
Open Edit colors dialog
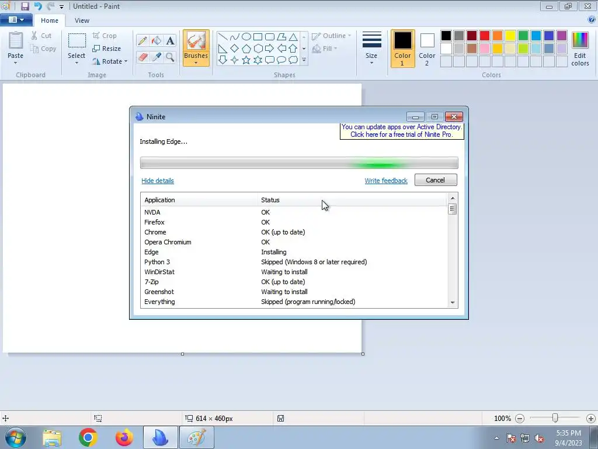(x=580, y=49)
